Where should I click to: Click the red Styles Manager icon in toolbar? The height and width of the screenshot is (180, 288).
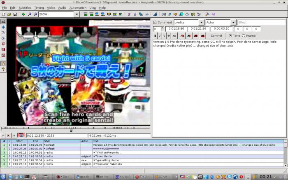tap(129, 14)
